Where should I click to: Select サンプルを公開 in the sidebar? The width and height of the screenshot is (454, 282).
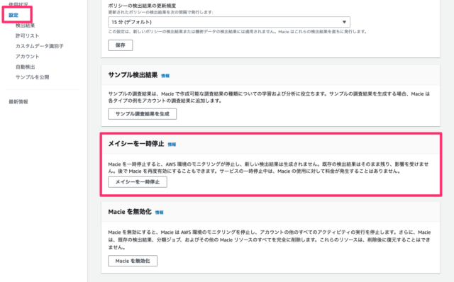click(32, 77)
